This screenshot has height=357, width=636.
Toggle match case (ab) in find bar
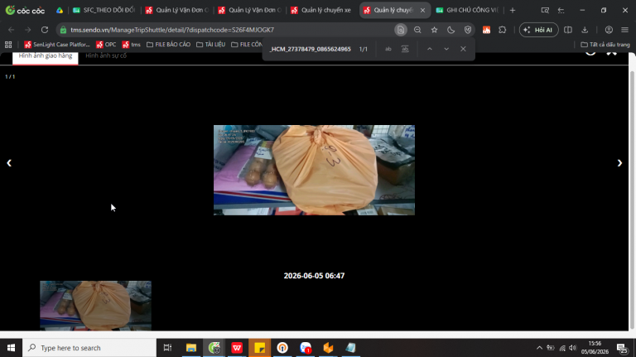388,49
